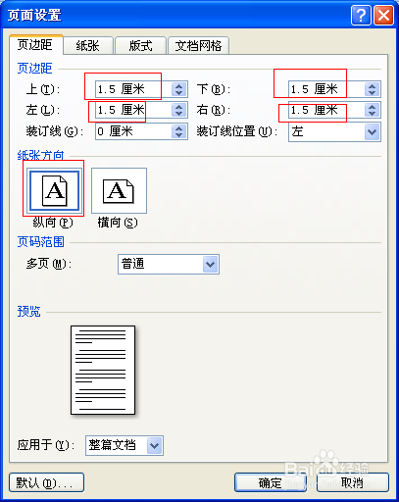Close the 页面设置 dialog
Image resolution: width=399 pixels, height=502 pixels.
[383, 15]
